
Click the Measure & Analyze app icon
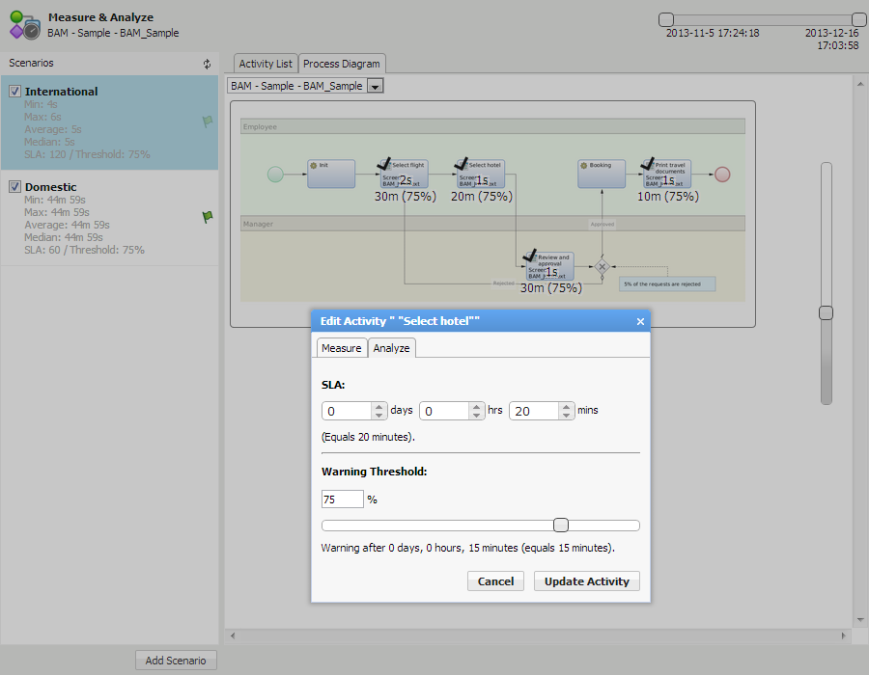[25, 25]
